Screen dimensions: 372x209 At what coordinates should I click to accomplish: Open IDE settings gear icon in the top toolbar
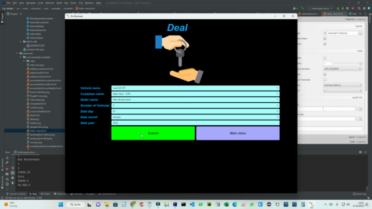click(x=364, y=8)
